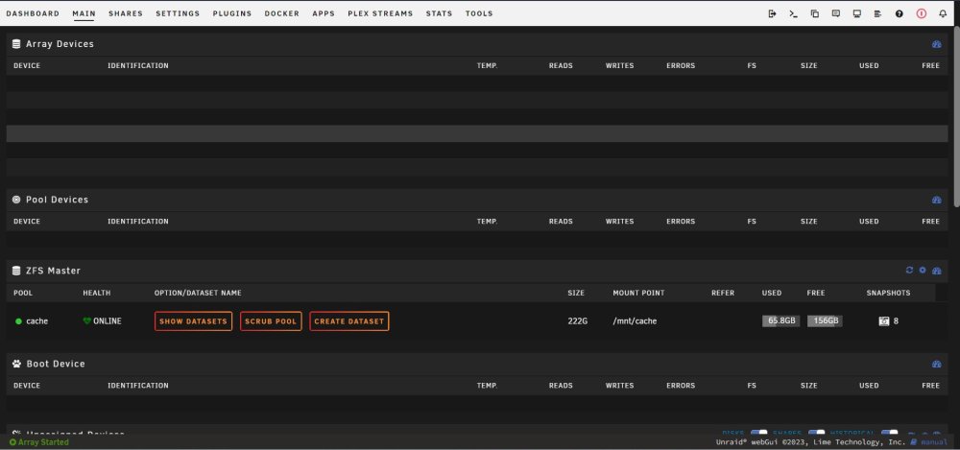Toggle the help question-mark icon
Viewport: 960px width, 450px height.
(899, 13)
